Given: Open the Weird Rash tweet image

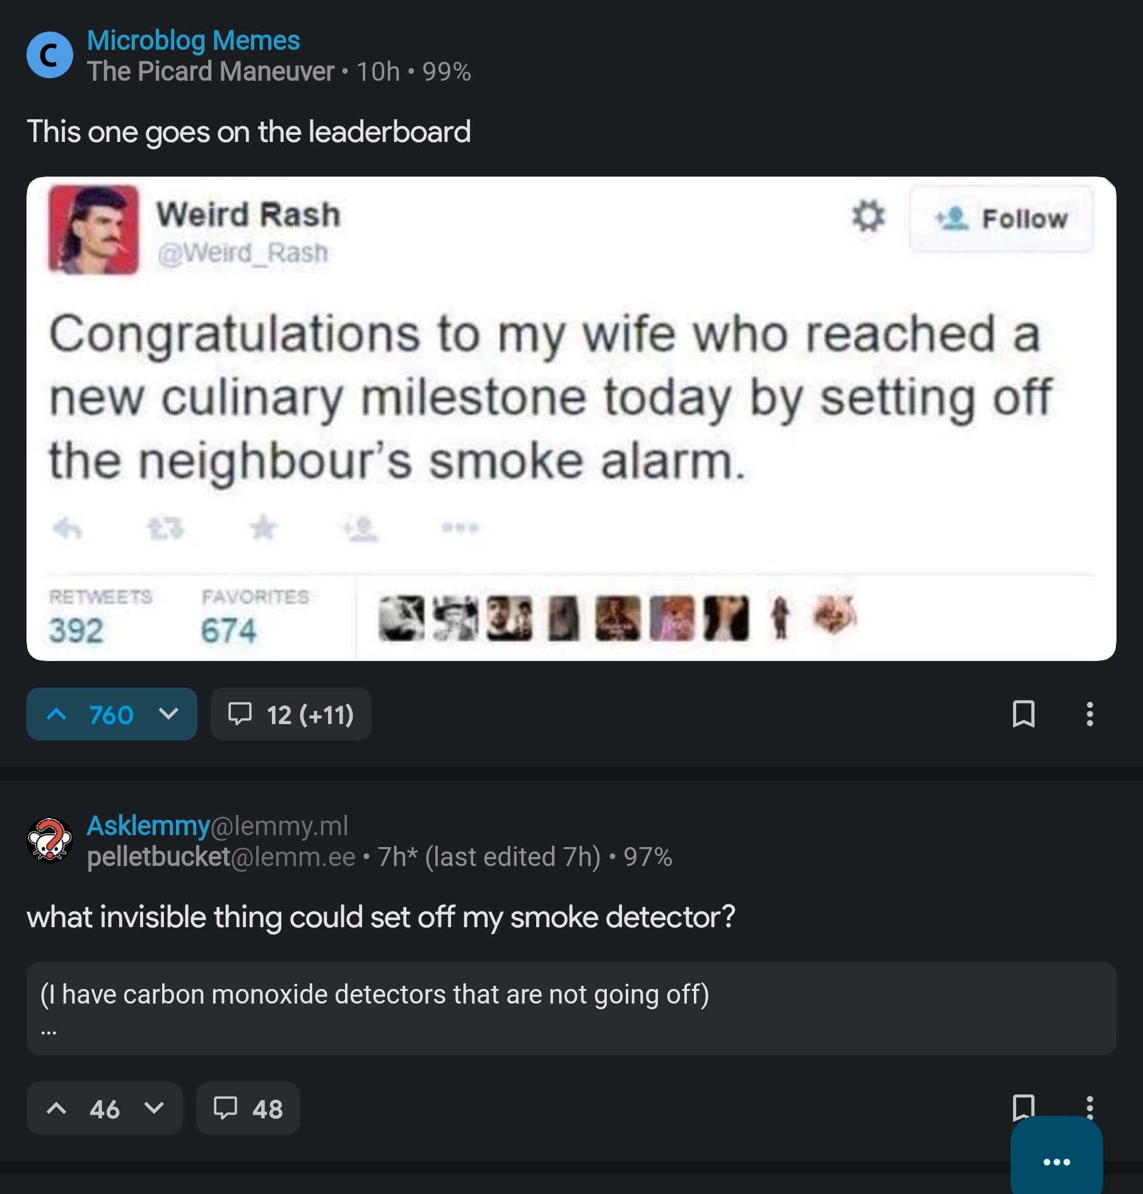Looking at the screenshot, I should coord(571,418).
